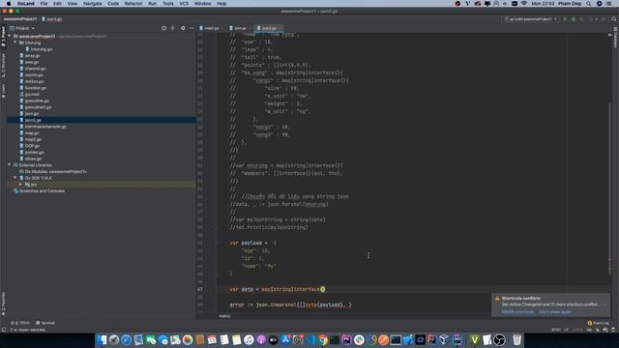Open channel.go in the project tree
619x348 pixels.
tap(32, 69)
